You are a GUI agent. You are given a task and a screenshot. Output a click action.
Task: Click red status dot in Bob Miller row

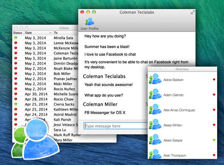16,73
